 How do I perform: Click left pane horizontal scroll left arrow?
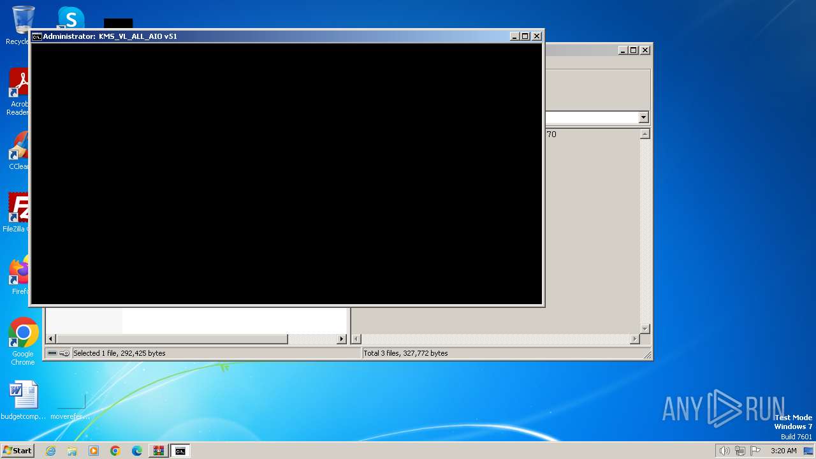(51, 339)
